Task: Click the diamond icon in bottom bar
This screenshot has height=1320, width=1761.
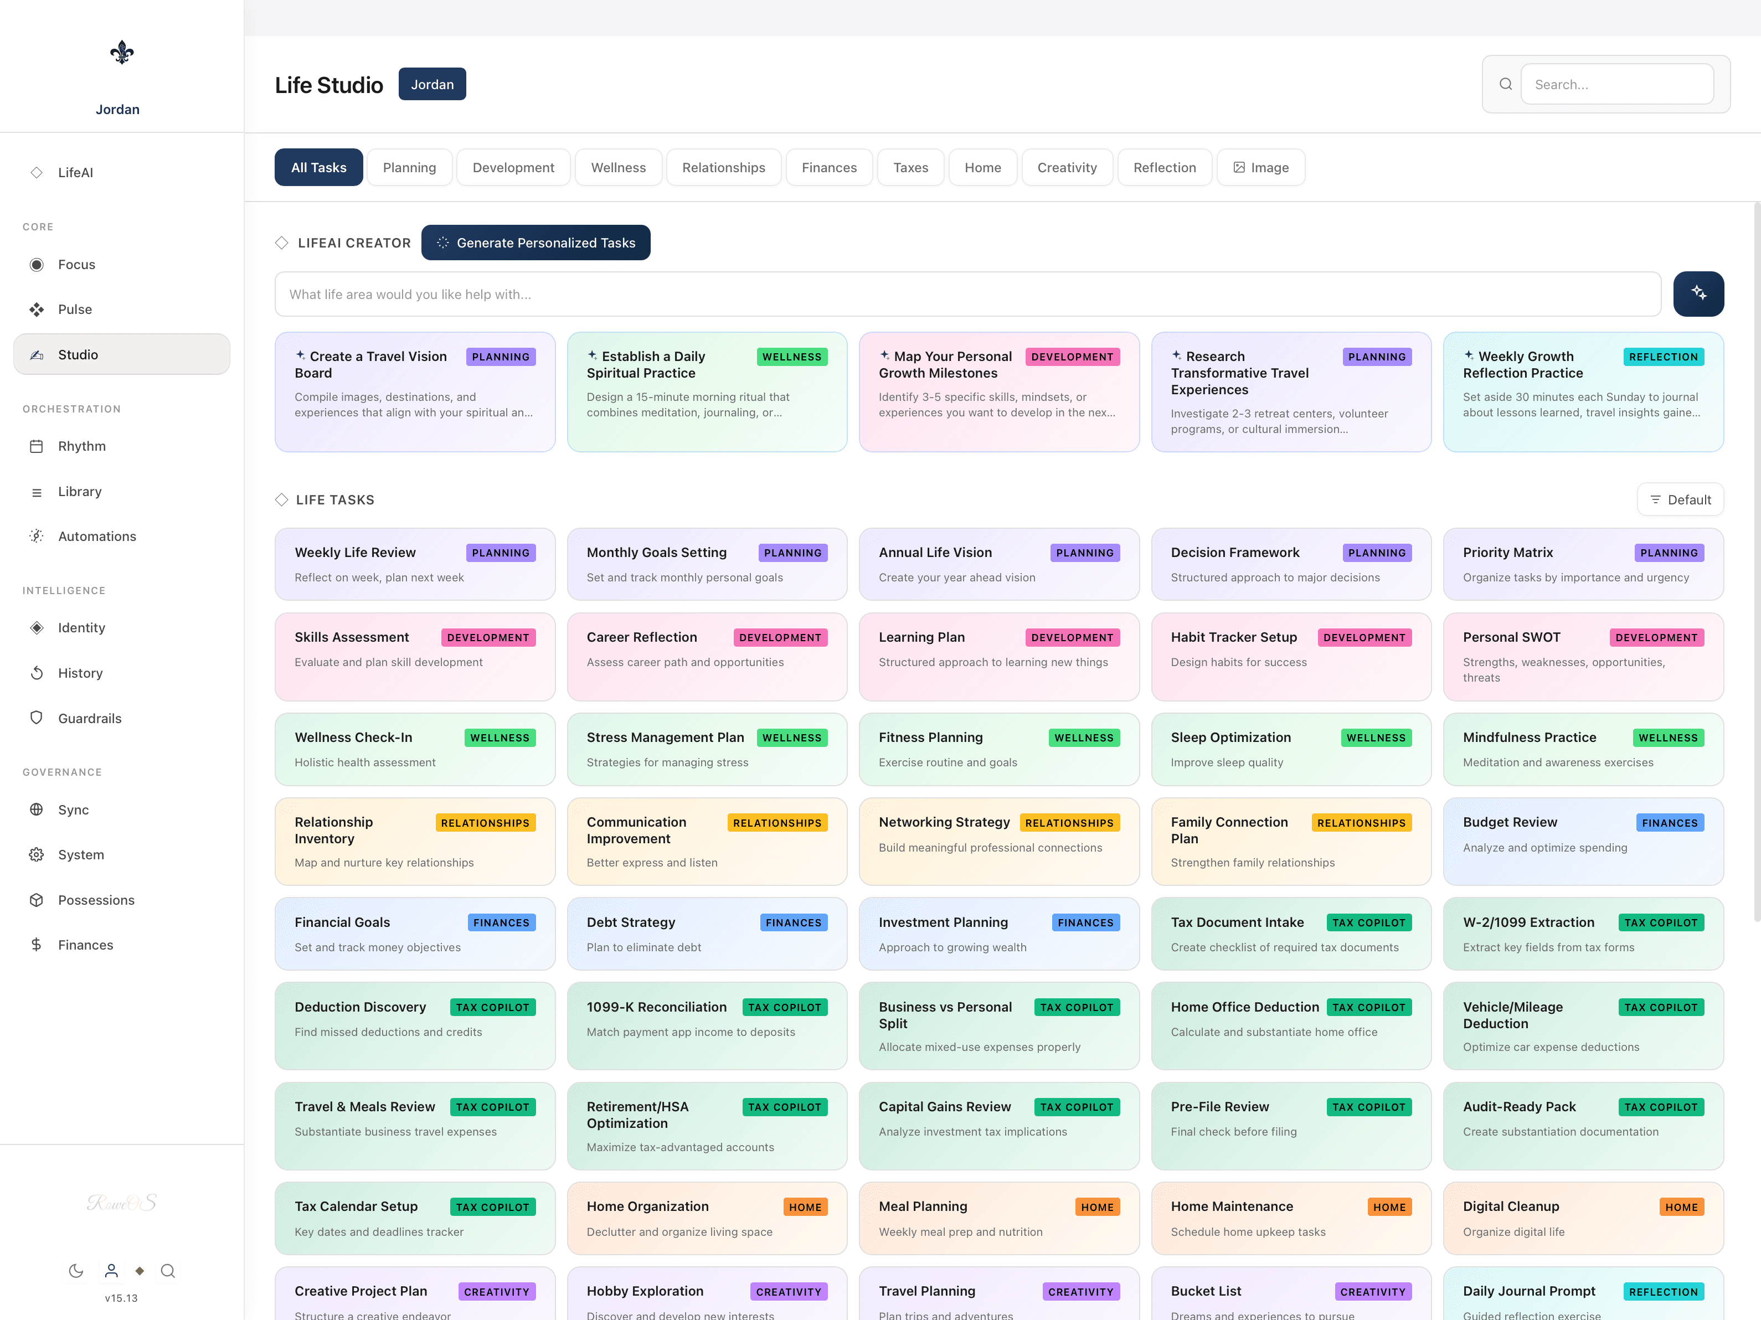Action: (140, 1271)
